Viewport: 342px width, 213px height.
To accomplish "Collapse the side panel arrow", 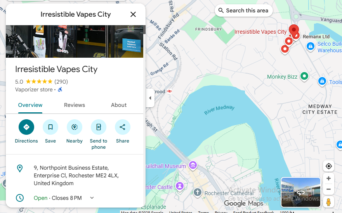I will point(150,98).
